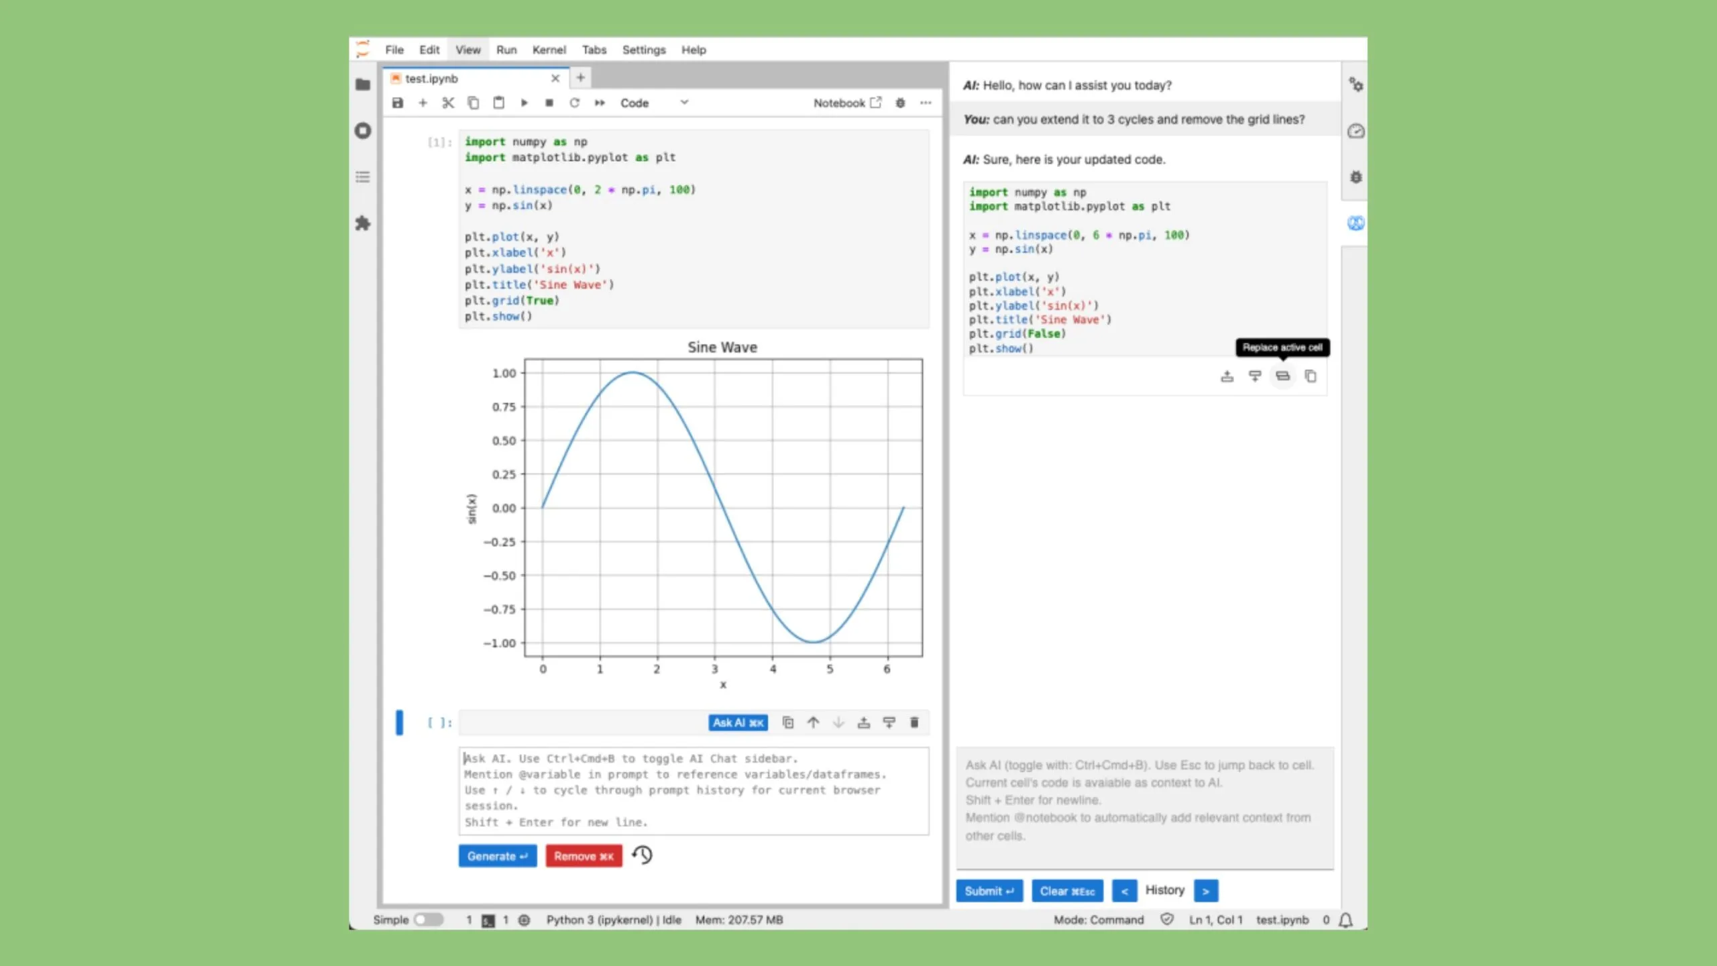The width and height of the screenshot is (1717, 966).
Task: Open Notebook in new window link
Action: [847, 103]
